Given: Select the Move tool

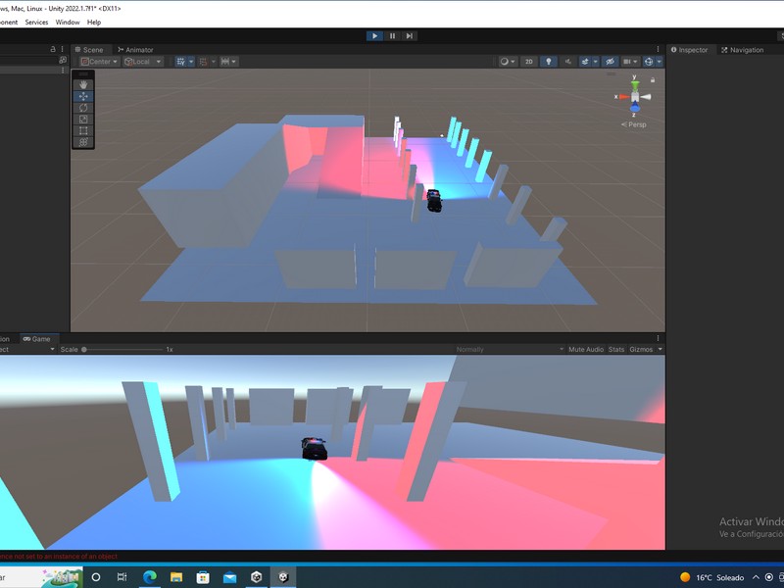Looking at the screenshot, I should click(x=82, y=96).
